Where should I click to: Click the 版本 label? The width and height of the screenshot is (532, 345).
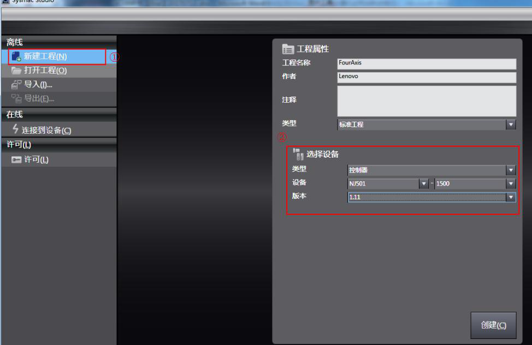click(x=299, y=196)
